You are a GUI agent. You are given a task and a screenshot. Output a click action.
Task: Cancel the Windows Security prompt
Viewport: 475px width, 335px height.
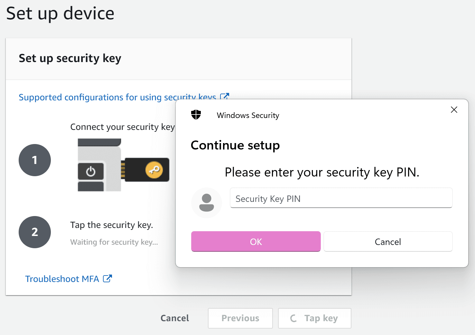388,241
